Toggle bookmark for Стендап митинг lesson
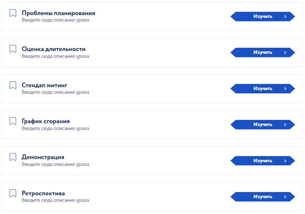This screenshot has height=214, width=305. tap(13, 85)
